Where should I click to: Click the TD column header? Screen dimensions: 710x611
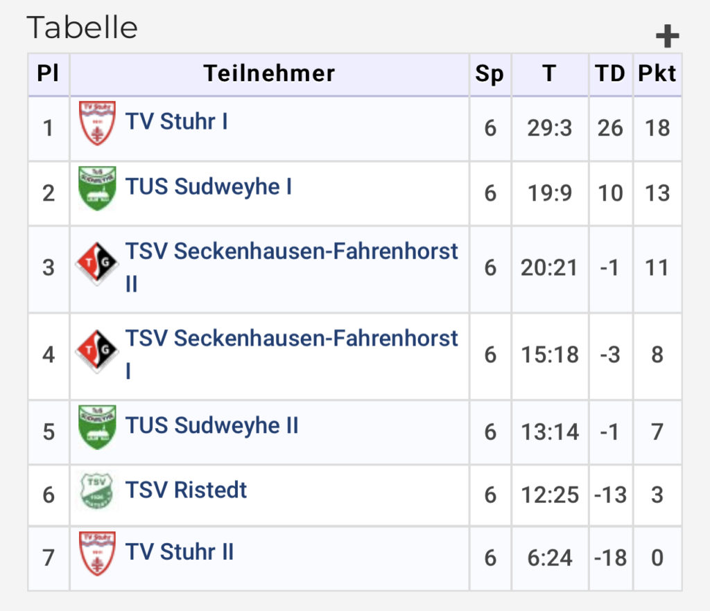pyautogui.click(x=610, y=73)
